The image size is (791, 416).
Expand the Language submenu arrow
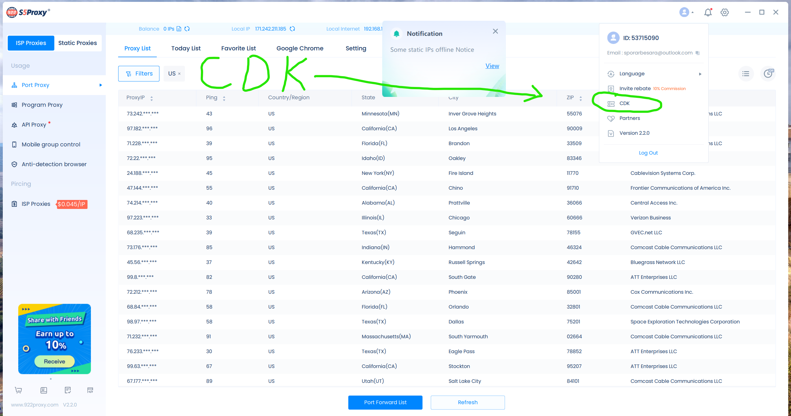(x=700, y=74)
